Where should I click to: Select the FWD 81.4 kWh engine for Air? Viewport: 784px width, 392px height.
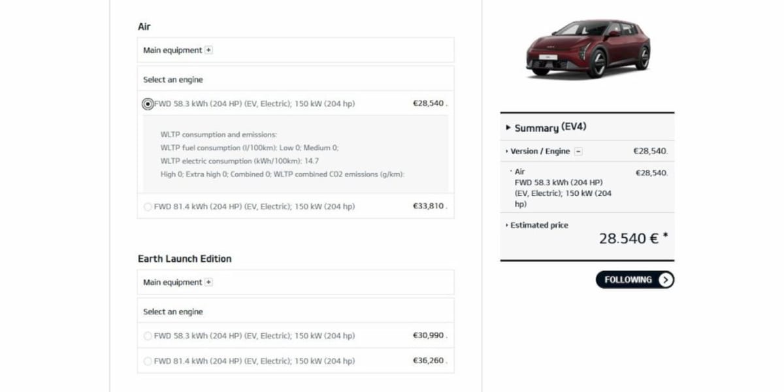tap(148, 206)
